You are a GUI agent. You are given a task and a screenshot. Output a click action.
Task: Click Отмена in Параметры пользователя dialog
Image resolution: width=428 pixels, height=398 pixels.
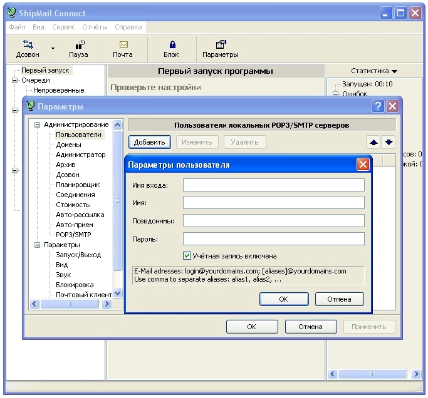click(x=339, y=299)
